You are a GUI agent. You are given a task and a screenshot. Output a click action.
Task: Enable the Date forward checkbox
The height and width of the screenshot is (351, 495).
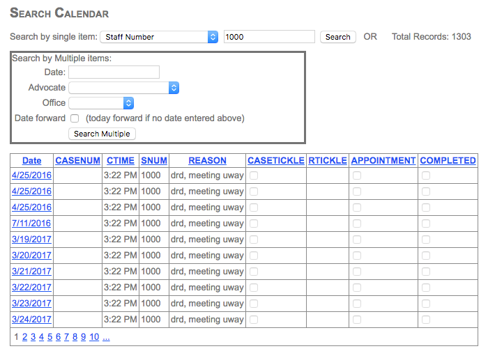coord(75,118)
